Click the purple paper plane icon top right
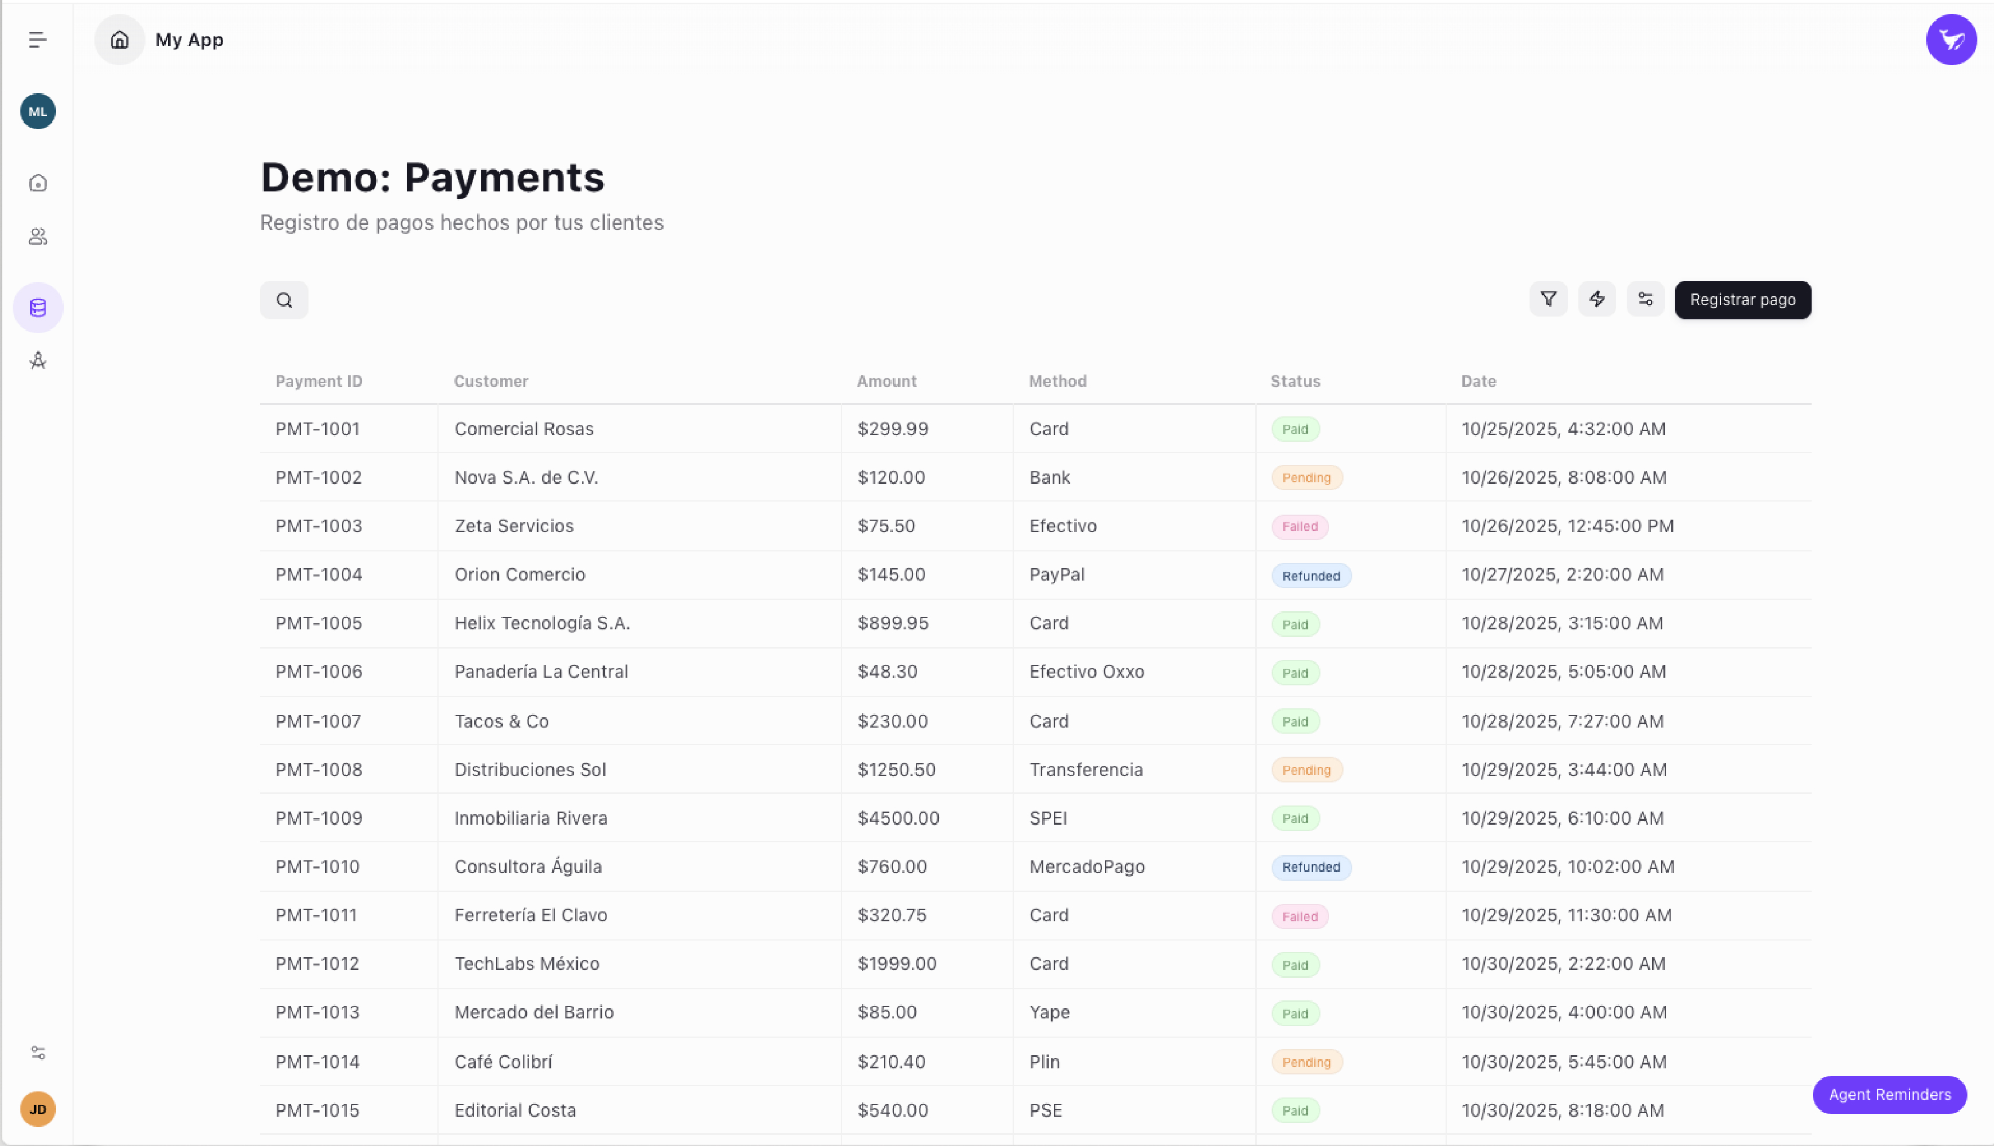This screenshot has height=1146, width=1994. 1950,40
